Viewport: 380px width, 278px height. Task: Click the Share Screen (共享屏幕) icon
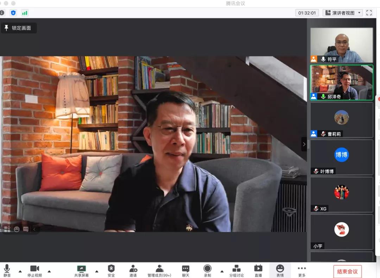click(81, 269)
